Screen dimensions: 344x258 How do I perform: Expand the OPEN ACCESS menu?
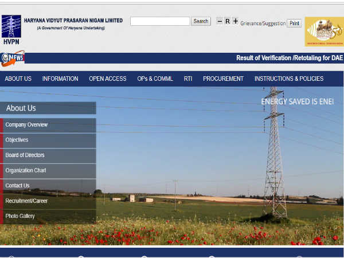pyautogui.click(x=107, y=79)
